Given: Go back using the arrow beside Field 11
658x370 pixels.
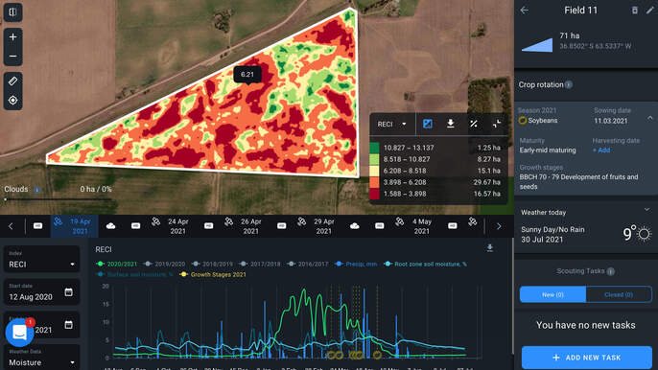Looking at the screenshot, I should 524,11.
